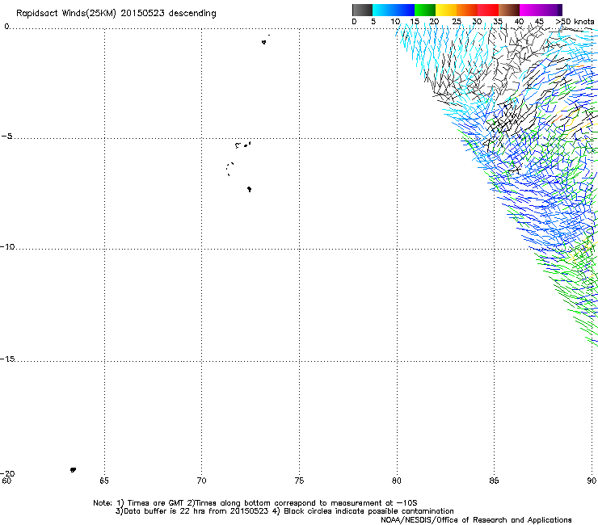Click the note line 'Data buffer is 22 hrs'
Screen dimensions: 598x525
tap(284, 511)
